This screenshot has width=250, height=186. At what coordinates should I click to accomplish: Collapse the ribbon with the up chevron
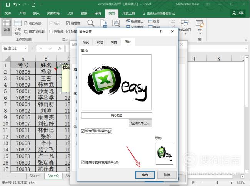(246, 40)
